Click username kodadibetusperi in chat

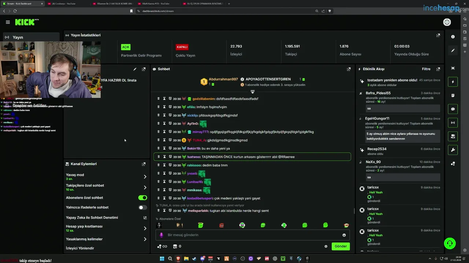[x=200, y=198]
